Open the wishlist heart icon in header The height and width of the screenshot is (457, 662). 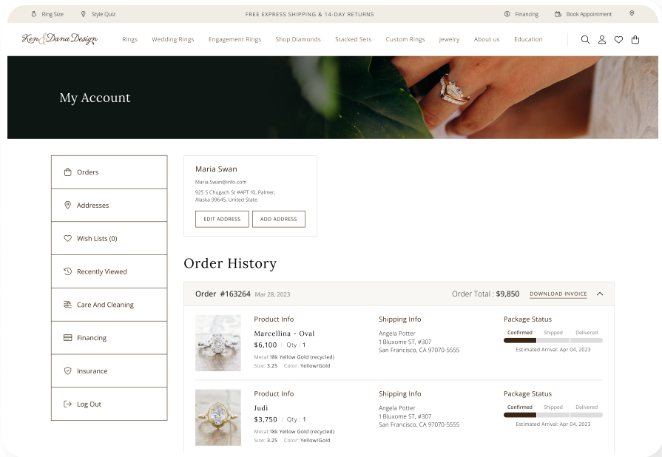coord(618,40)
